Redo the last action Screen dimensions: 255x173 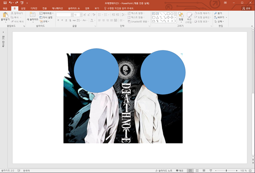(x=17, y=3)
